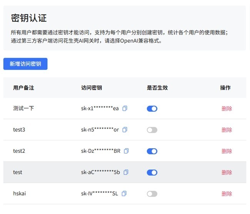Delete the test user's key
Screen dimensions: 250x214
click(227, 172)
